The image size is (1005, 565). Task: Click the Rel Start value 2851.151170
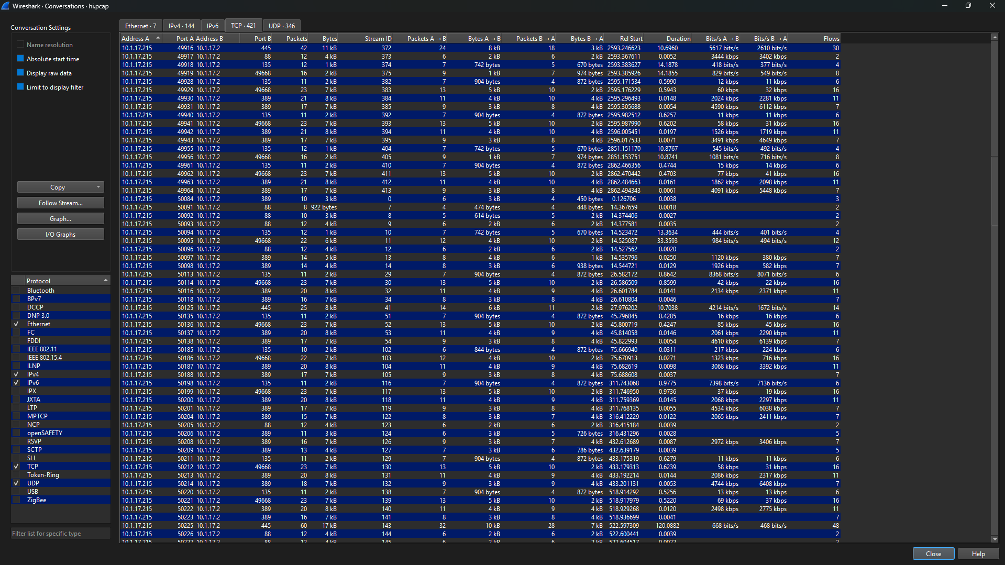click(624, 149)
